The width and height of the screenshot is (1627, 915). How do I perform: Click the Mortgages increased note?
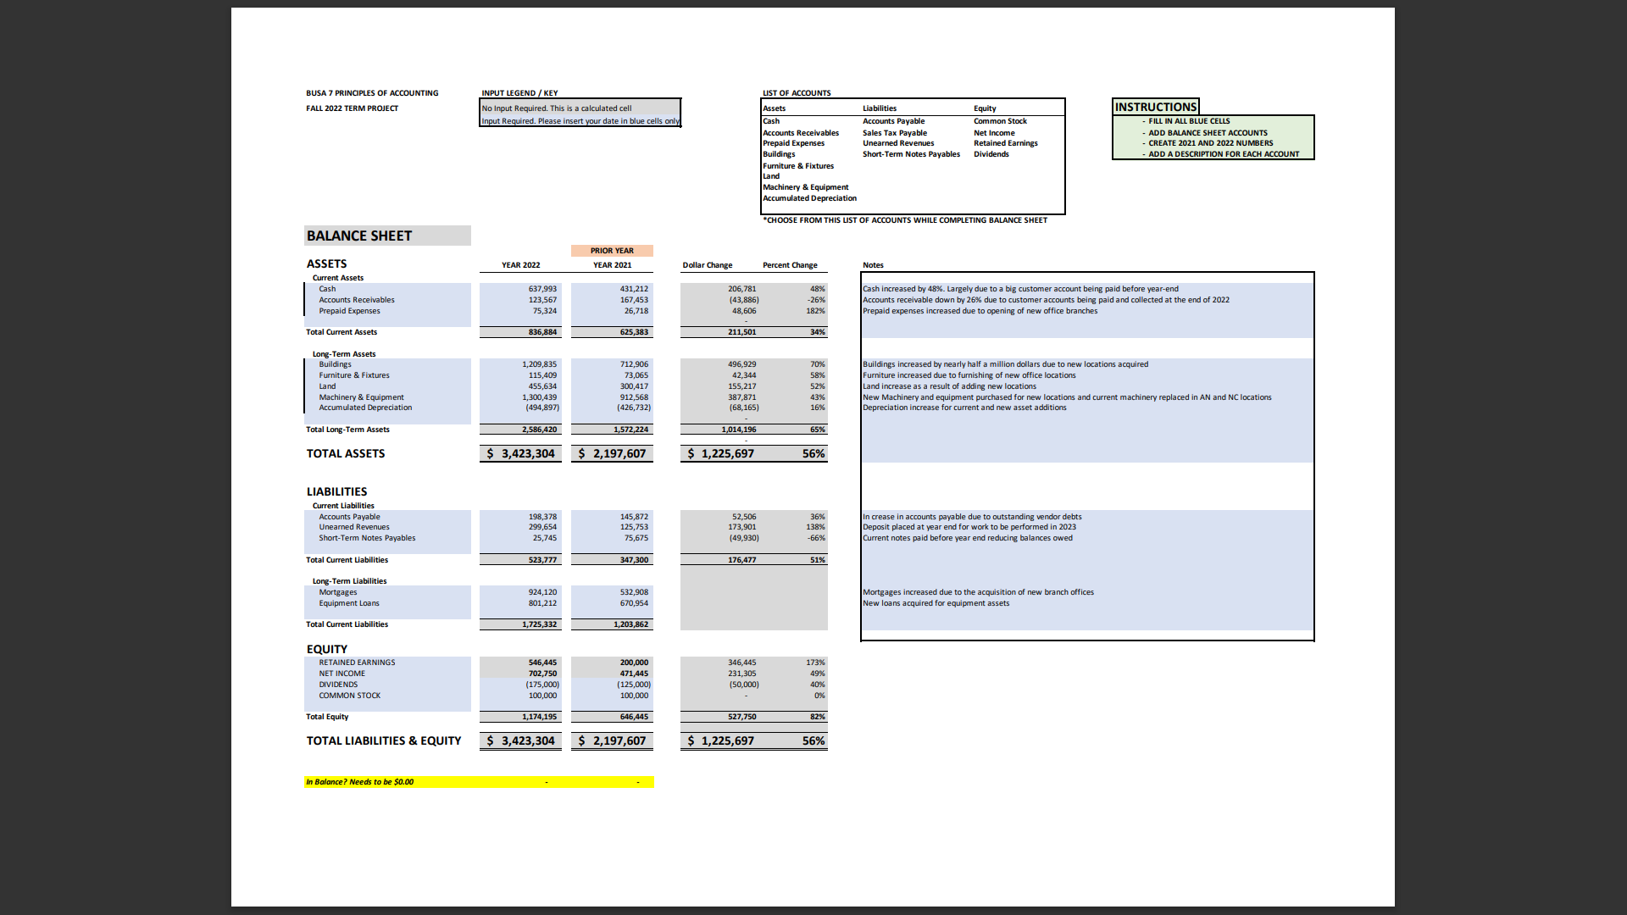coord(978,592)
